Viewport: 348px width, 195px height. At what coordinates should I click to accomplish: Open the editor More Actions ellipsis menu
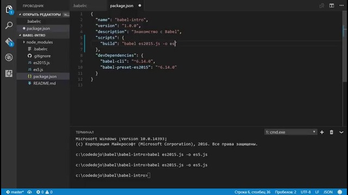point(341,5)
